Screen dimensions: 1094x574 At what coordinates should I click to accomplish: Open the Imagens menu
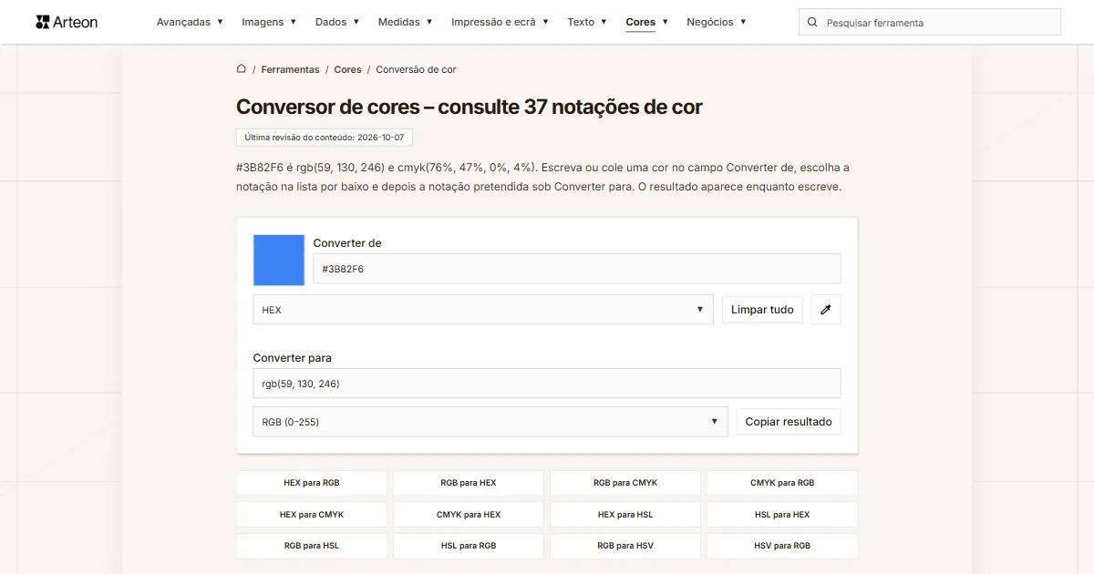click(269, 22)
